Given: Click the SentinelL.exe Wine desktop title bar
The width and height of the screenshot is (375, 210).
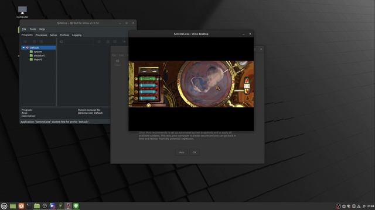Looking at the screenshot, I should (191, 34).
